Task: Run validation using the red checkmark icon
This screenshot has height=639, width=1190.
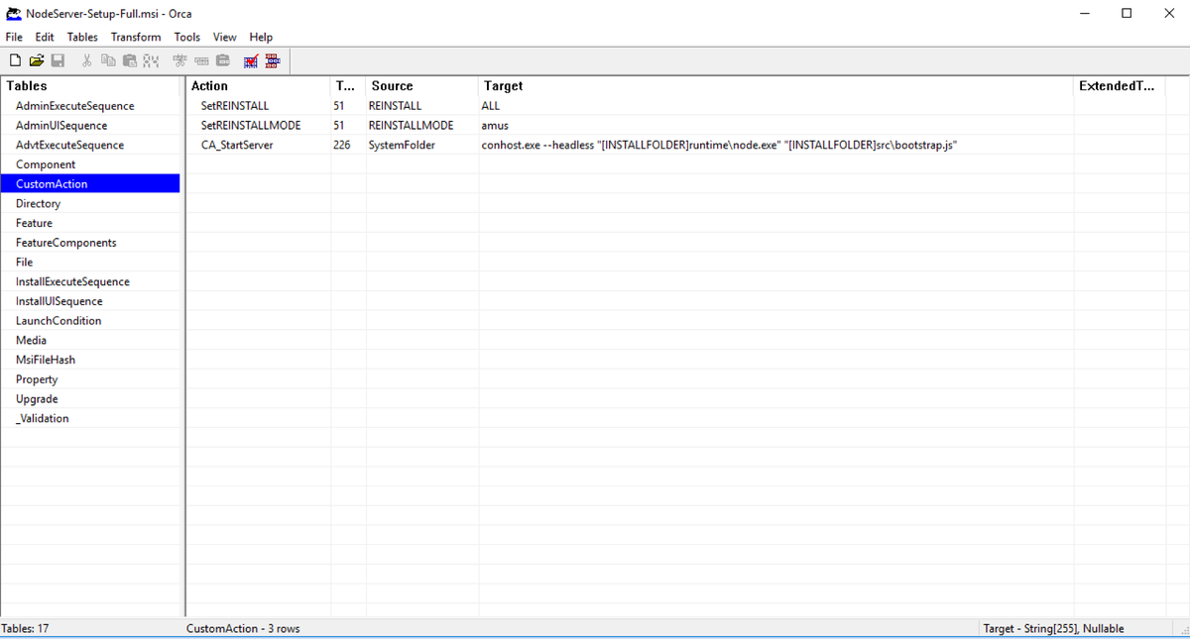Action: (251, 59)
